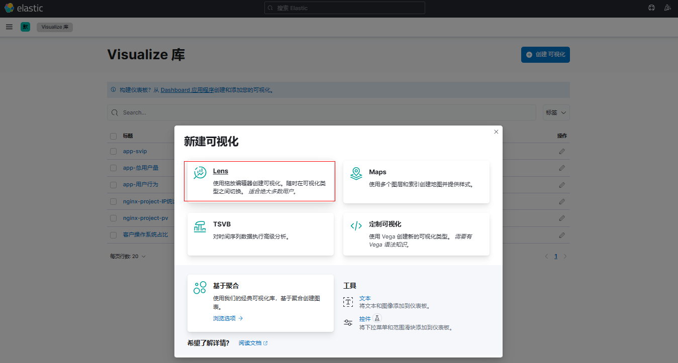Open the 阅读文档 documentation link
Image resolution: width=678 pixels, height=363 pixels.
coord(253,343)
